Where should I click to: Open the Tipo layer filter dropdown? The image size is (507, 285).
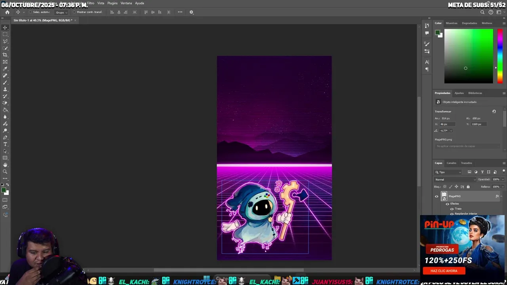[448, 172]
